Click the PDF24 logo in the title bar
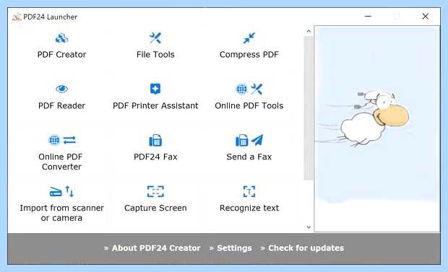 tap(17, 17)
